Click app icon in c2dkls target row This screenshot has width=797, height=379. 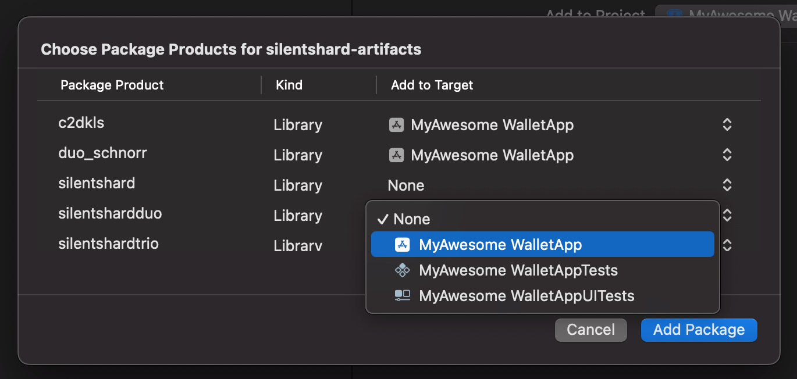[396, 125]
